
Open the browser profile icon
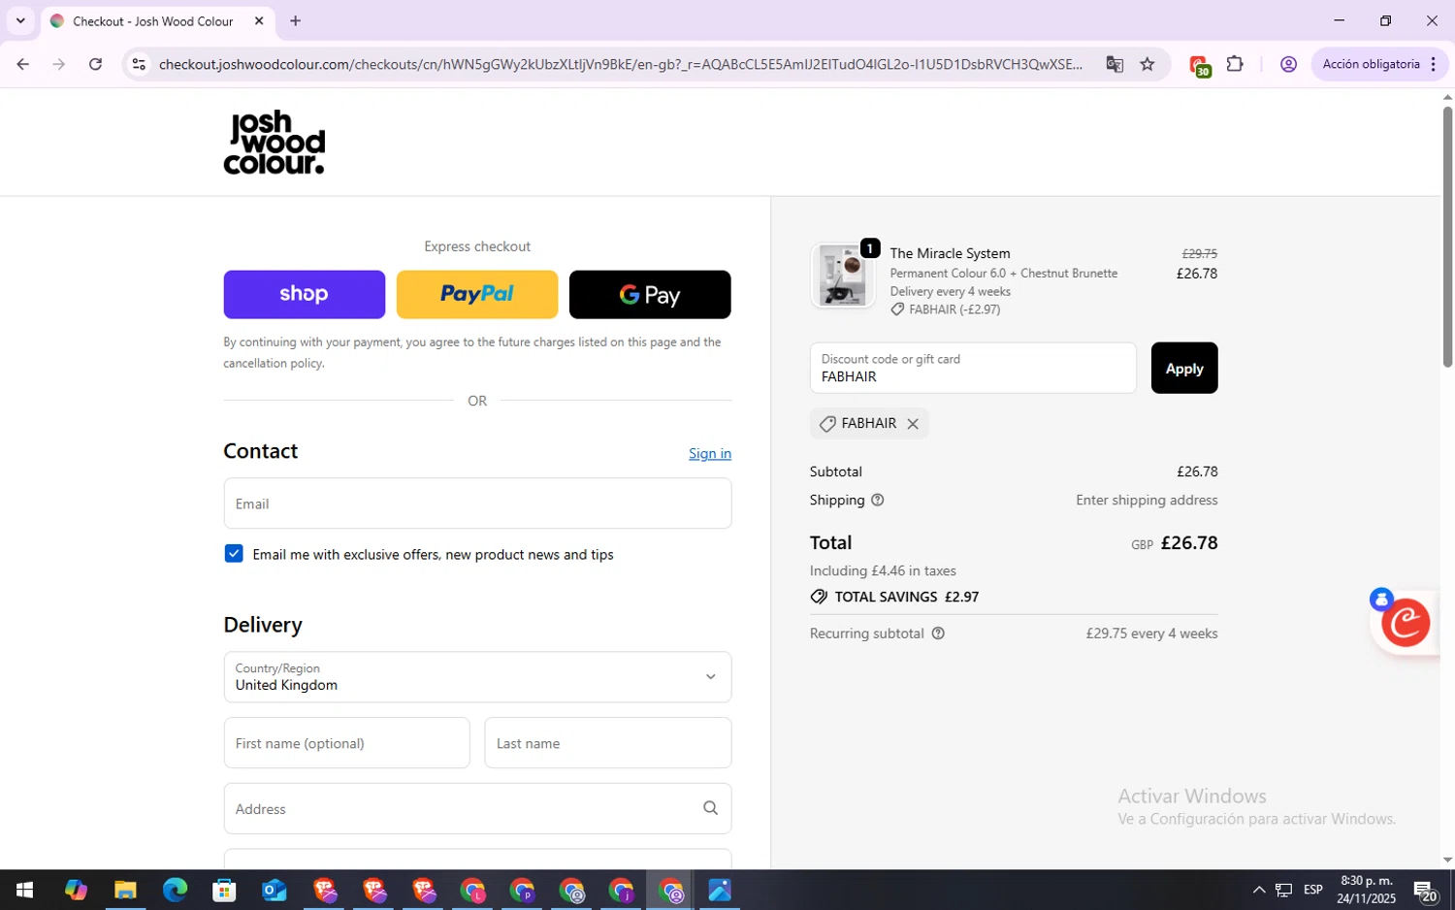coord(1288,64)
